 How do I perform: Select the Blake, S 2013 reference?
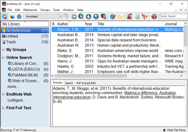click(x=117, y=51)
